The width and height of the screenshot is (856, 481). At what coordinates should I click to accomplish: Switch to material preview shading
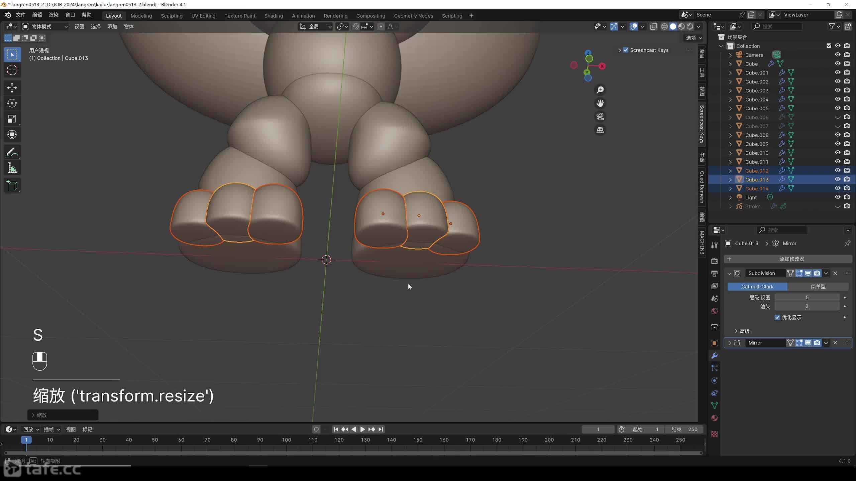click(x=681, y=26)
